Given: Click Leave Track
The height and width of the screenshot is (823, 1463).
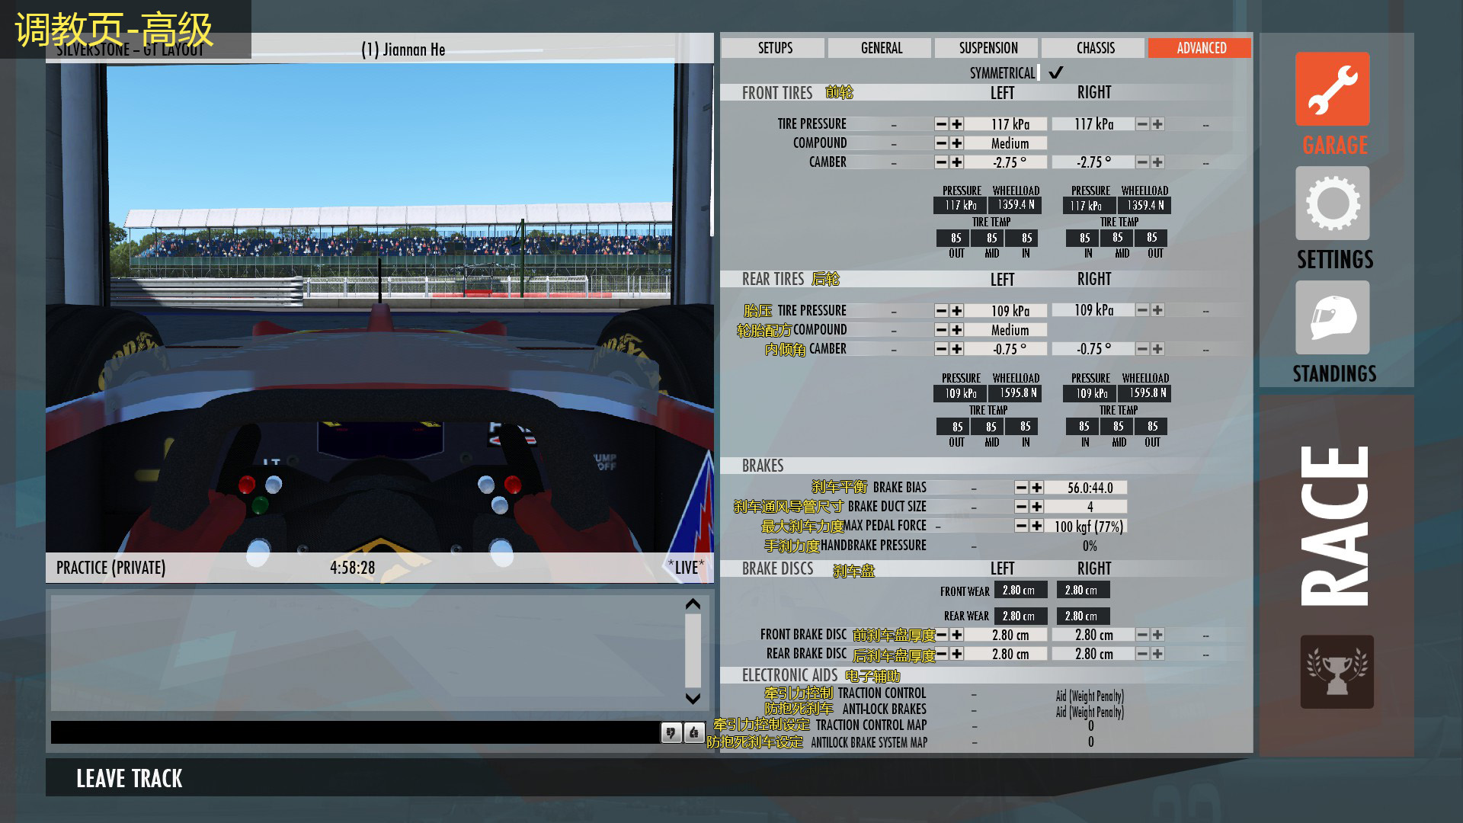Looking at the screenshot, I should pyautogui.click(x=129, y=778).
